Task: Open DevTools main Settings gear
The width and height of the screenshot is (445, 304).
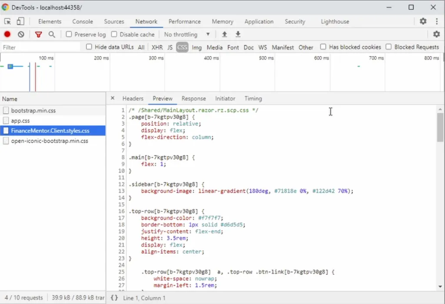Action: pyautogui.click(x=423, y=21)
